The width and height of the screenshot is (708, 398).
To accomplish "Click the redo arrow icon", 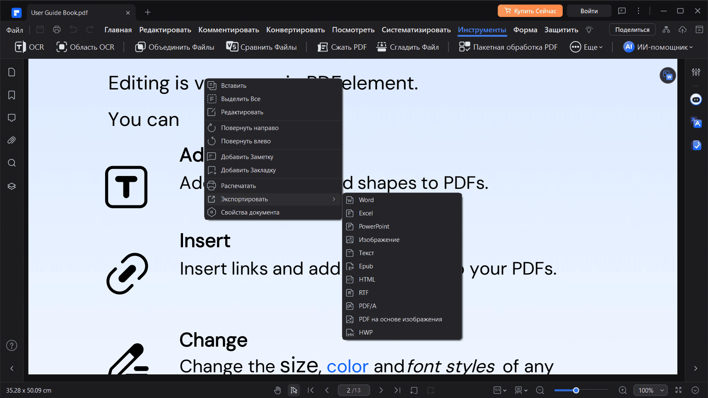I will tap(89, 29).
